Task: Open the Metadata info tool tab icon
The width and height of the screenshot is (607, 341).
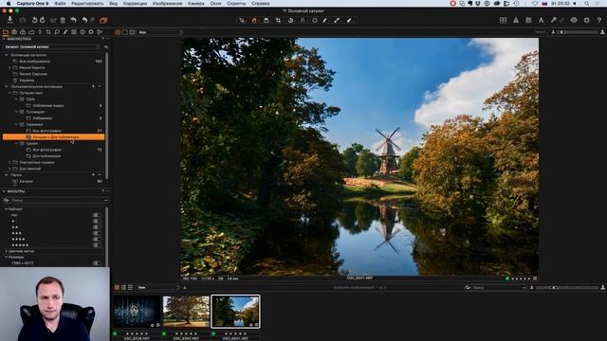Action: 83,32
